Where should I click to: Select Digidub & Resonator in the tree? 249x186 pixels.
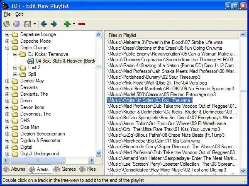[x=41, y=140]
